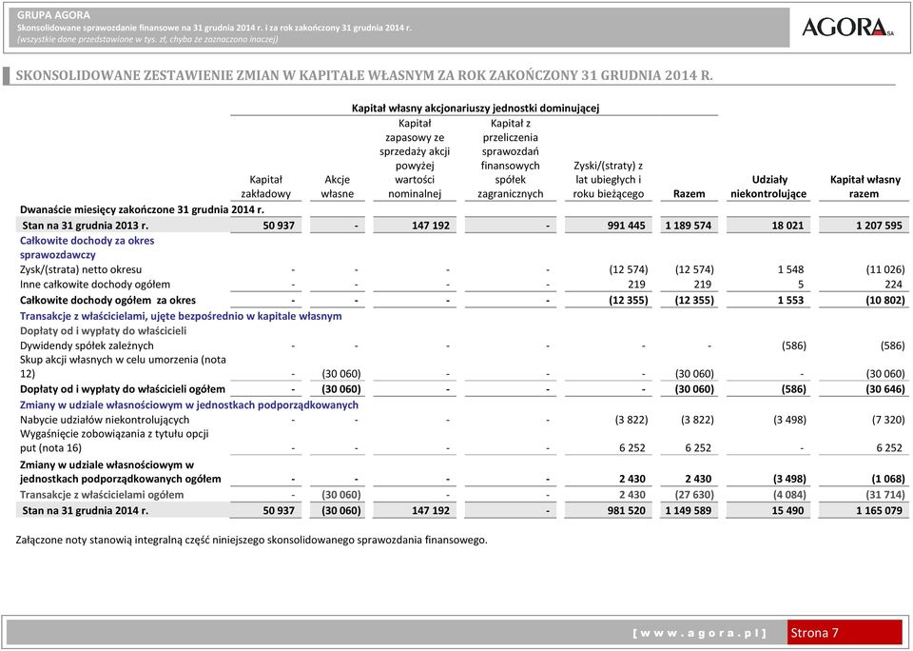913x651 pixels.
Task: Select the 'GRUPA AGORA' header title
Action: (x=53, y=16)
